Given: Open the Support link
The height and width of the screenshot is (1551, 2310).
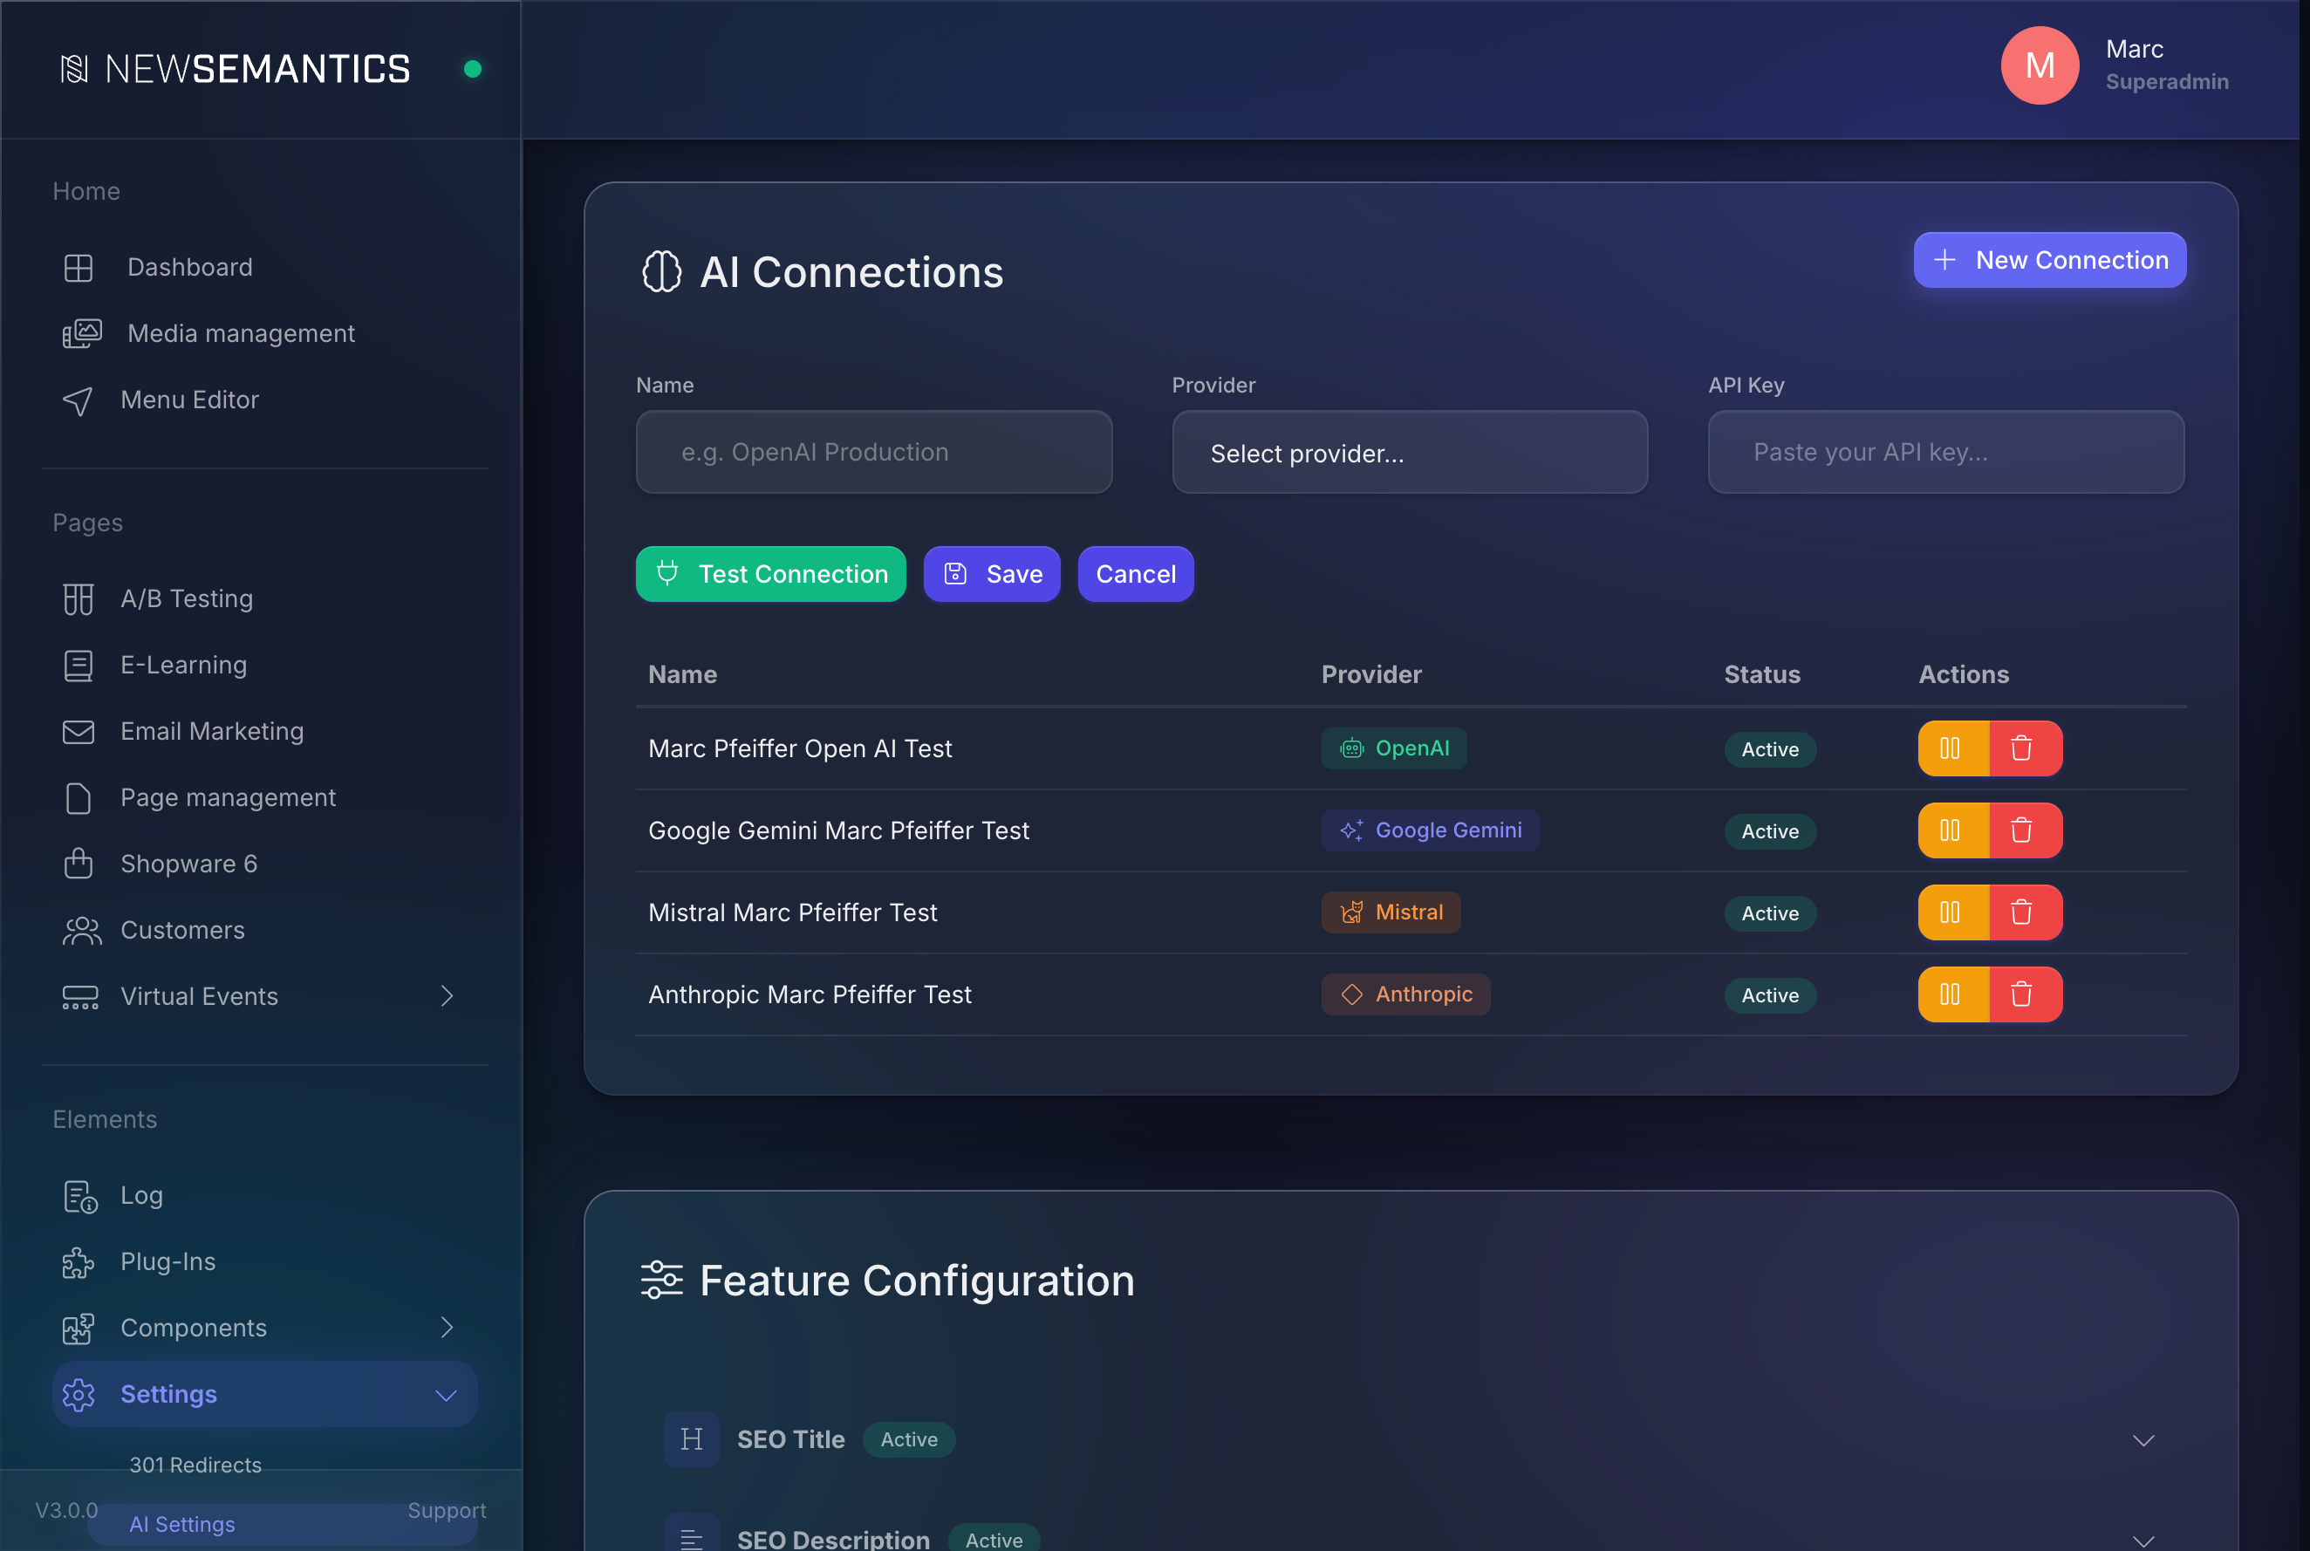Looking at the screenshot, I should (x=448, y=1511).
